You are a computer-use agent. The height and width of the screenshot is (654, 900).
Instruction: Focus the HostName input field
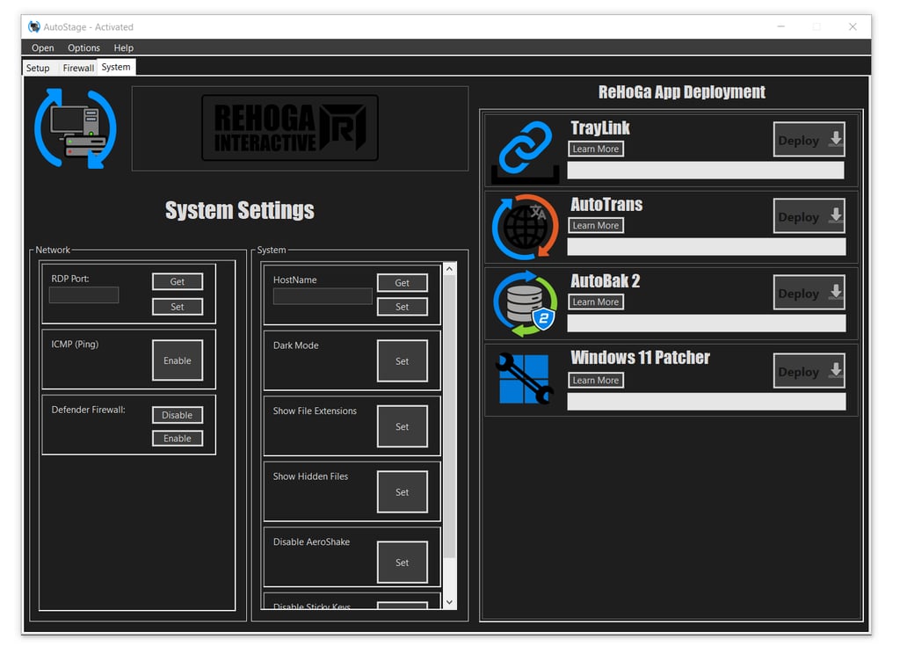click(323, 296)
